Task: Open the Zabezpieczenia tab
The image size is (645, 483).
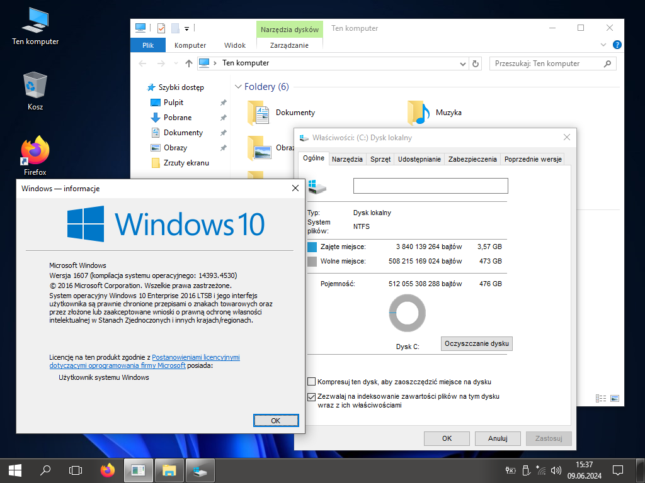Action: 472,159
